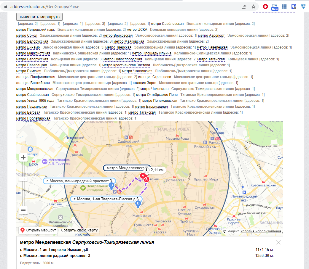Select метро Сокол link
The image size is (309, 269).
pyautogui.click(x=27, y=36)
